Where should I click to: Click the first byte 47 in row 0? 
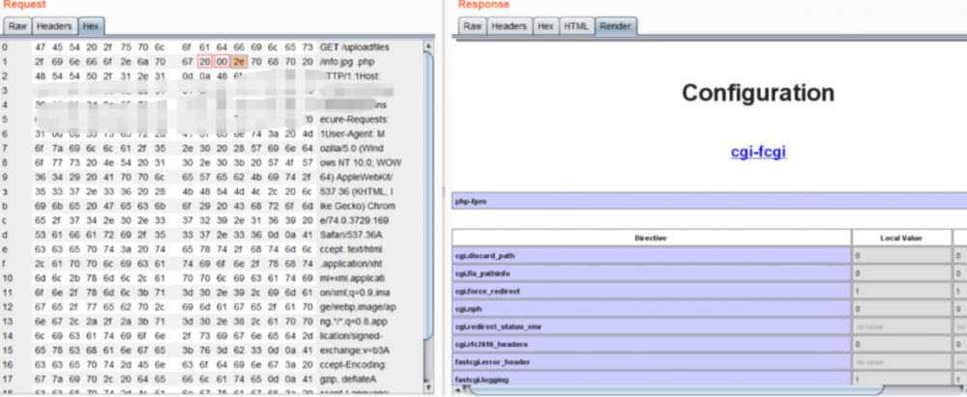pyautogui.click(x=40, y=47)
